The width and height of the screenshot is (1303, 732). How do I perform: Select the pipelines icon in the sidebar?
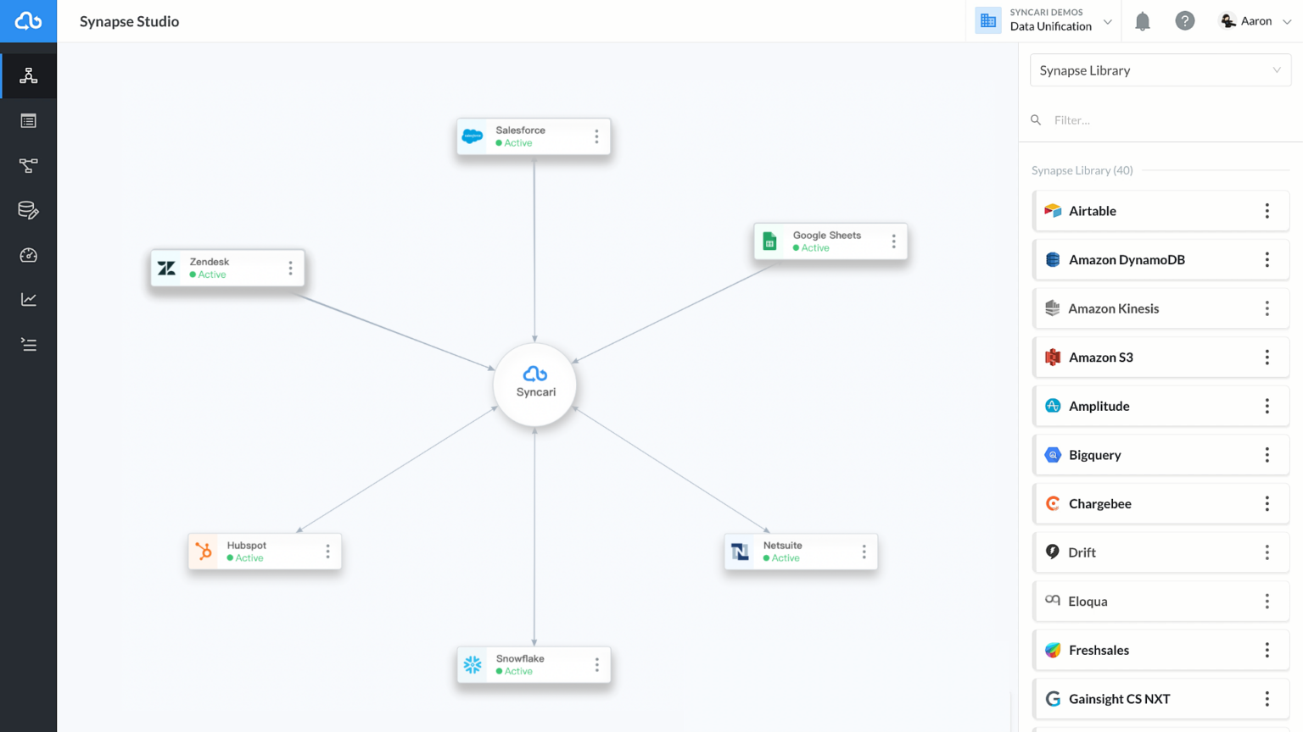tap(28, 165)
